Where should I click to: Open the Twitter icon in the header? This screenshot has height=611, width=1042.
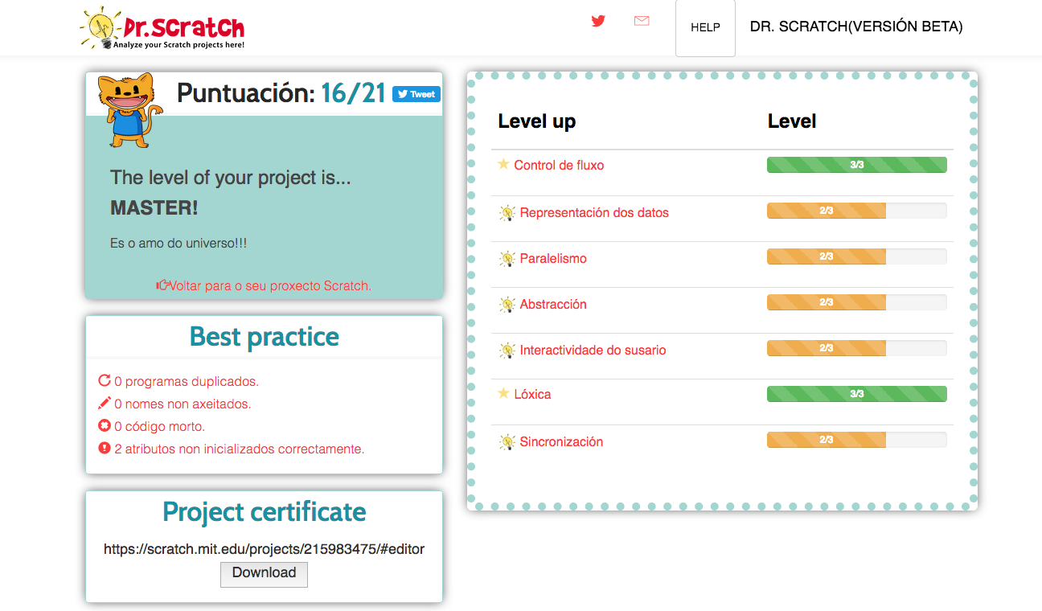click(x=598, y=22)
